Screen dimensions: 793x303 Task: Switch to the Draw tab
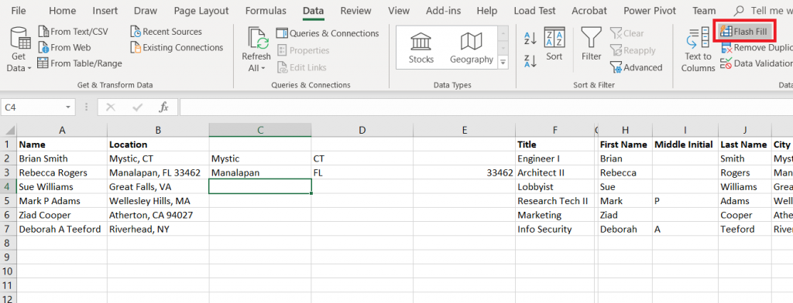point(145,11)
